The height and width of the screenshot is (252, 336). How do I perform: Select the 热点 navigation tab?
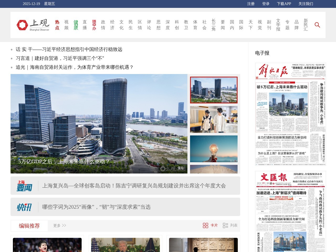57,25
